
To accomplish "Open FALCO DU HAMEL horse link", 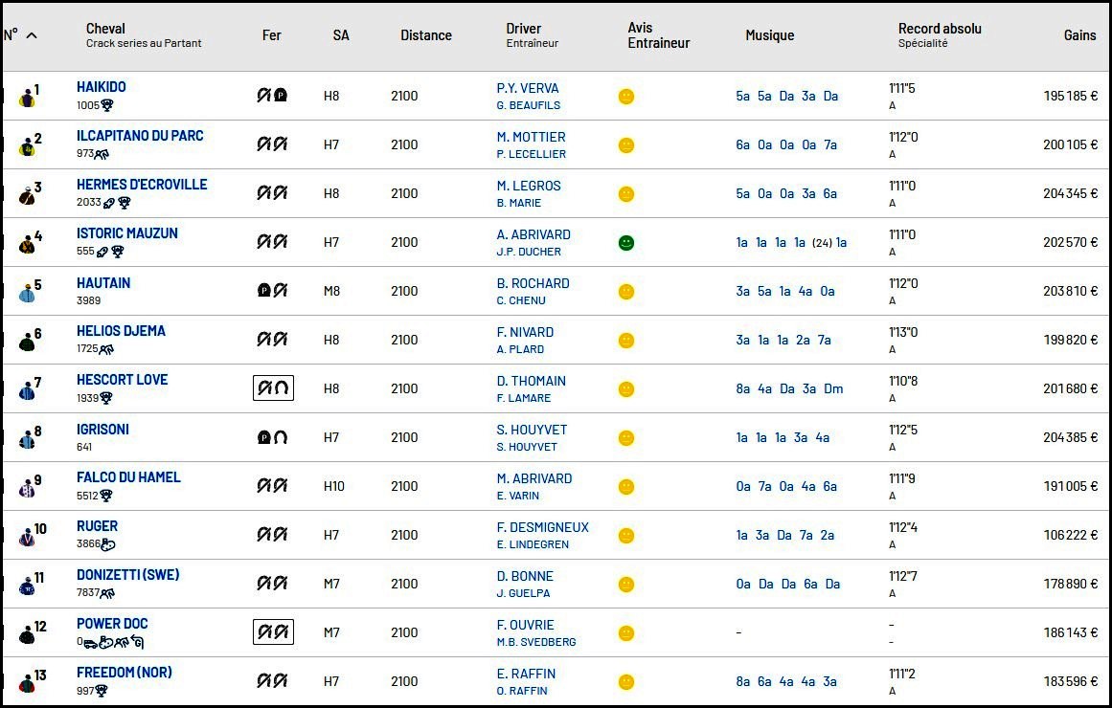I will coord(128,477).
